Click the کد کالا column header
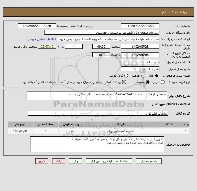The image size is (197, 191). (169, 124)
